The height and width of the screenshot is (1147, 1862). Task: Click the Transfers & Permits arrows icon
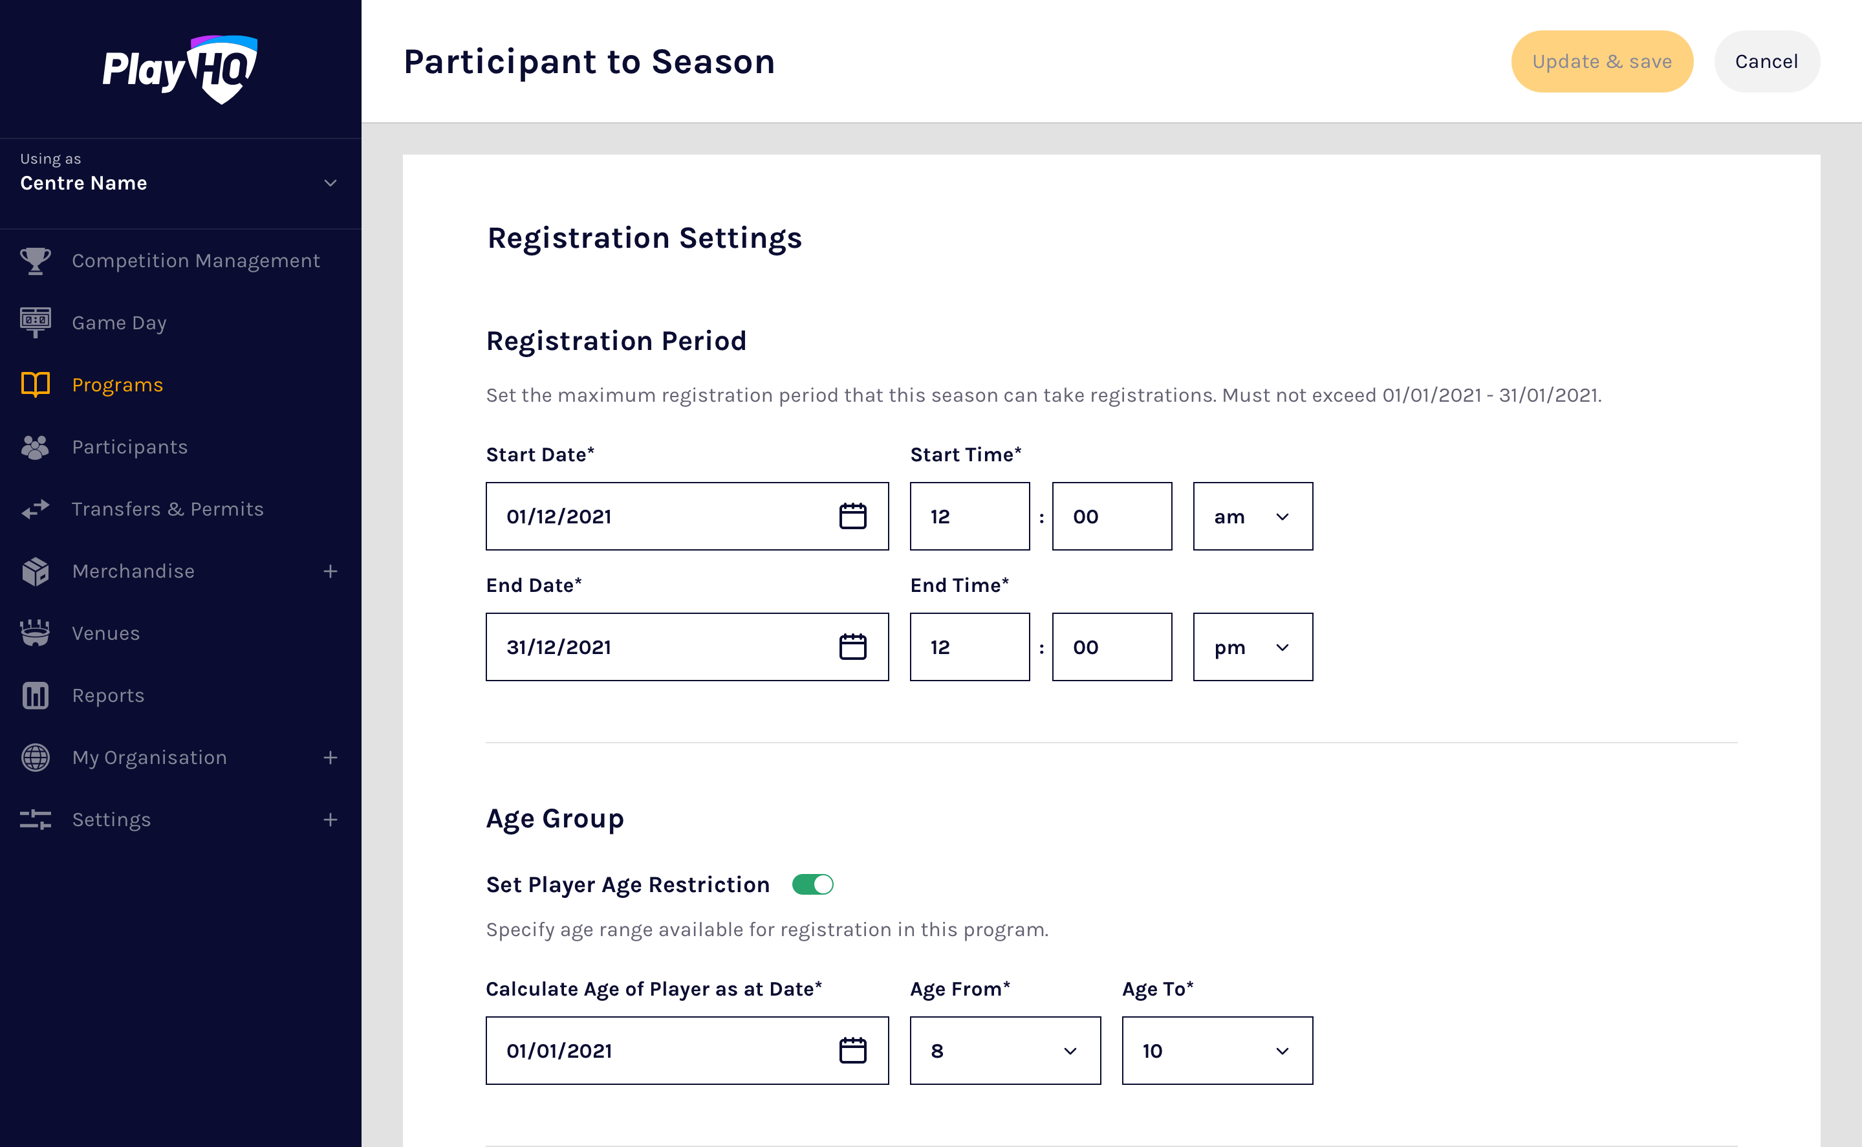pyautogui.click(x=35, y=509)
